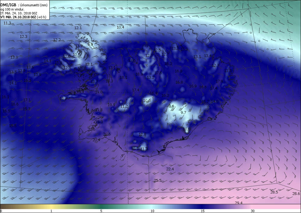Click the 16.5 value on the map

(6, 111)
